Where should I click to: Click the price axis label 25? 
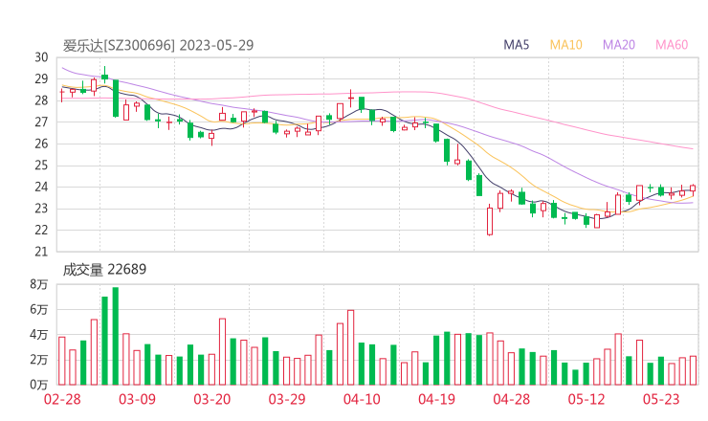click(x=41, y=166)
